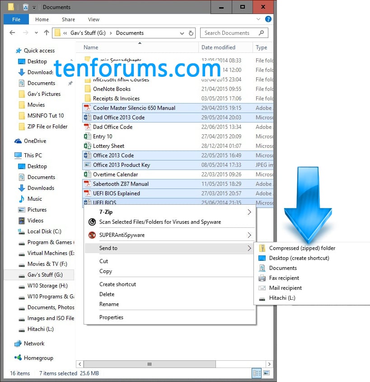Navigate up to the parent folder
Image resolution: width=370 pixels, height=382 pixels.
pyautogui.click(x=47, y=33)
